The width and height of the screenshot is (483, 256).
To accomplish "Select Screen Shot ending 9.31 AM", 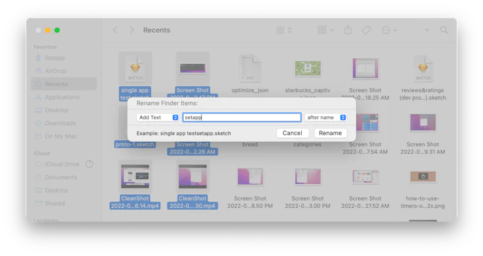I will pyautogui.click(x=423, y=123).
